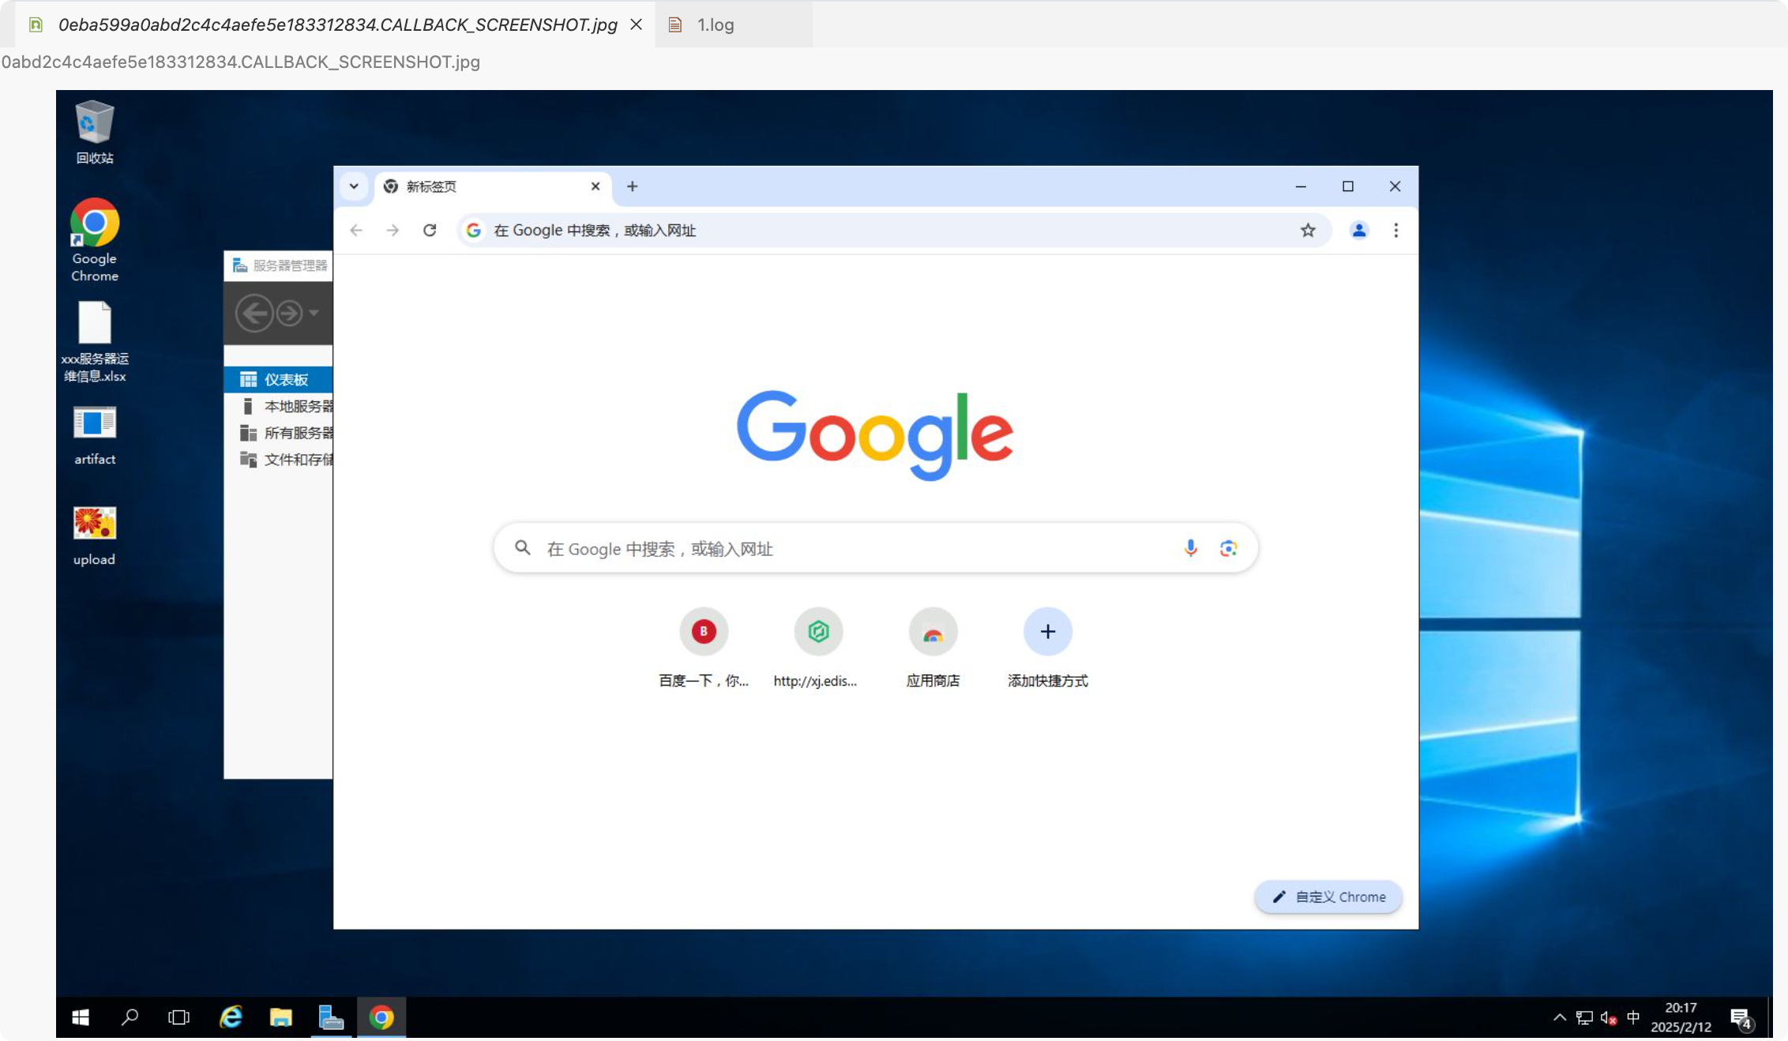Open the Chrome profile avatar menu
This screenshot has height=1041, width=1788.
[x=1359, y=230]
